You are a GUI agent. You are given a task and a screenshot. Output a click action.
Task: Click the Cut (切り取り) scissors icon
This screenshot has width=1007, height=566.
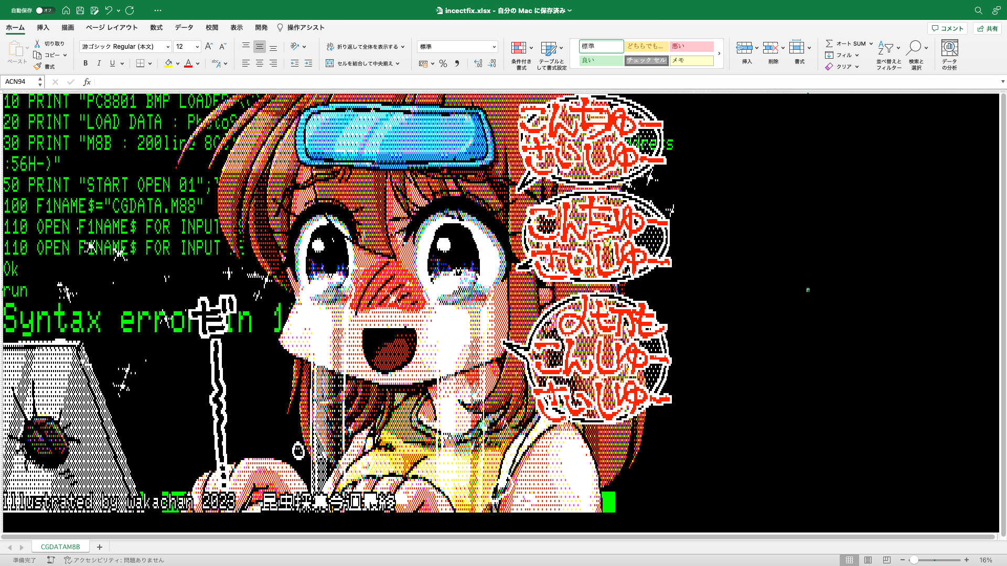click(37, 43)
